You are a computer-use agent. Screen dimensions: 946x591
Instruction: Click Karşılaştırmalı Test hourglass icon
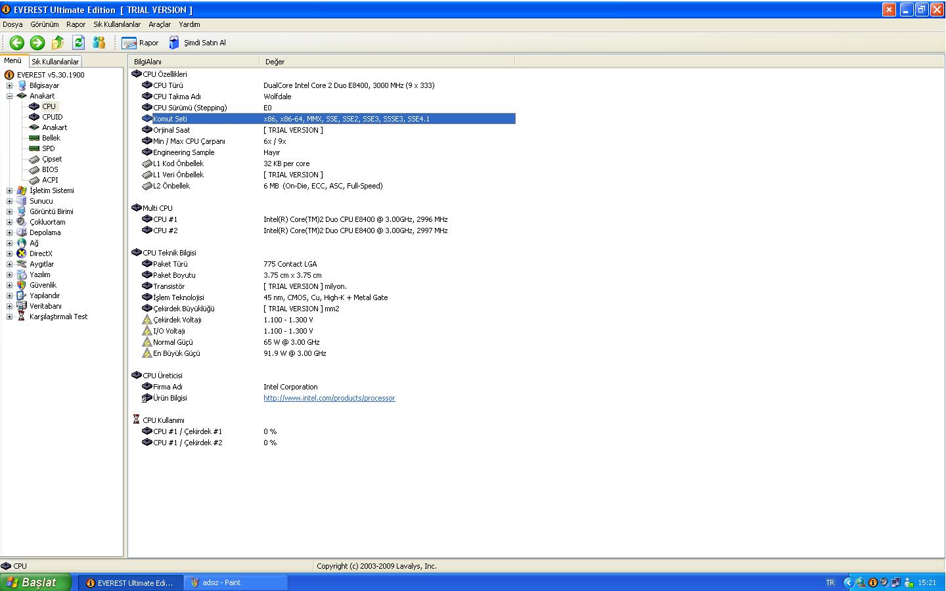pos(22,317)
